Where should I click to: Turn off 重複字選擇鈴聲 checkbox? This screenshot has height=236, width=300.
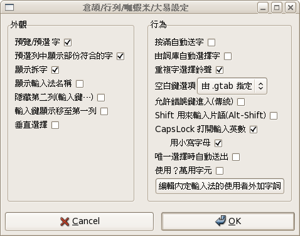click(x=220, y=70)
